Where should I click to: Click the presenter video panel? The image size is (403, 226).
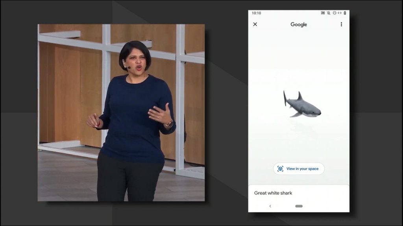point(121,113)
